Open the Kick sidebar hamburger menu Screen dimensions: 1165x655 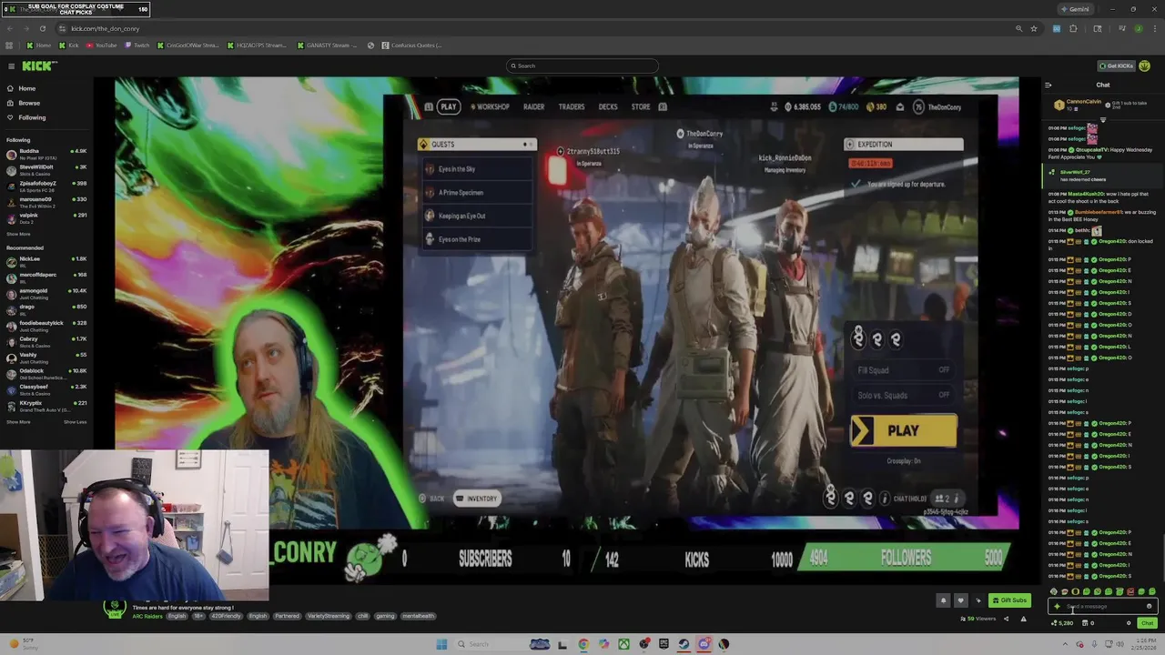(11, 65)
